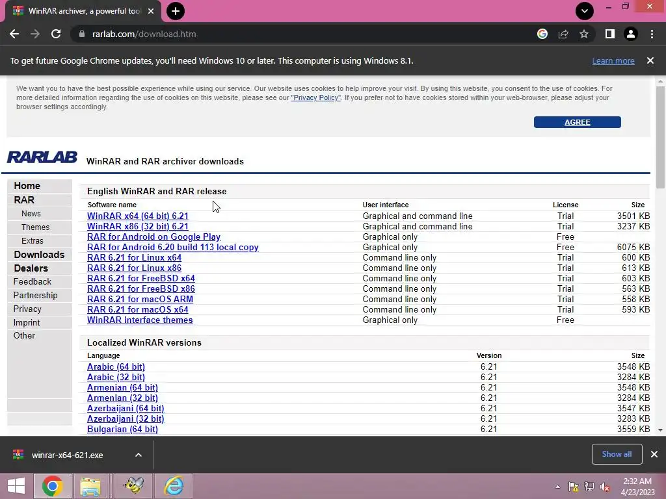This screenshot has height=499, width=666.
Task: Open Themes in sidebar
Action: (x=35, y=227)
